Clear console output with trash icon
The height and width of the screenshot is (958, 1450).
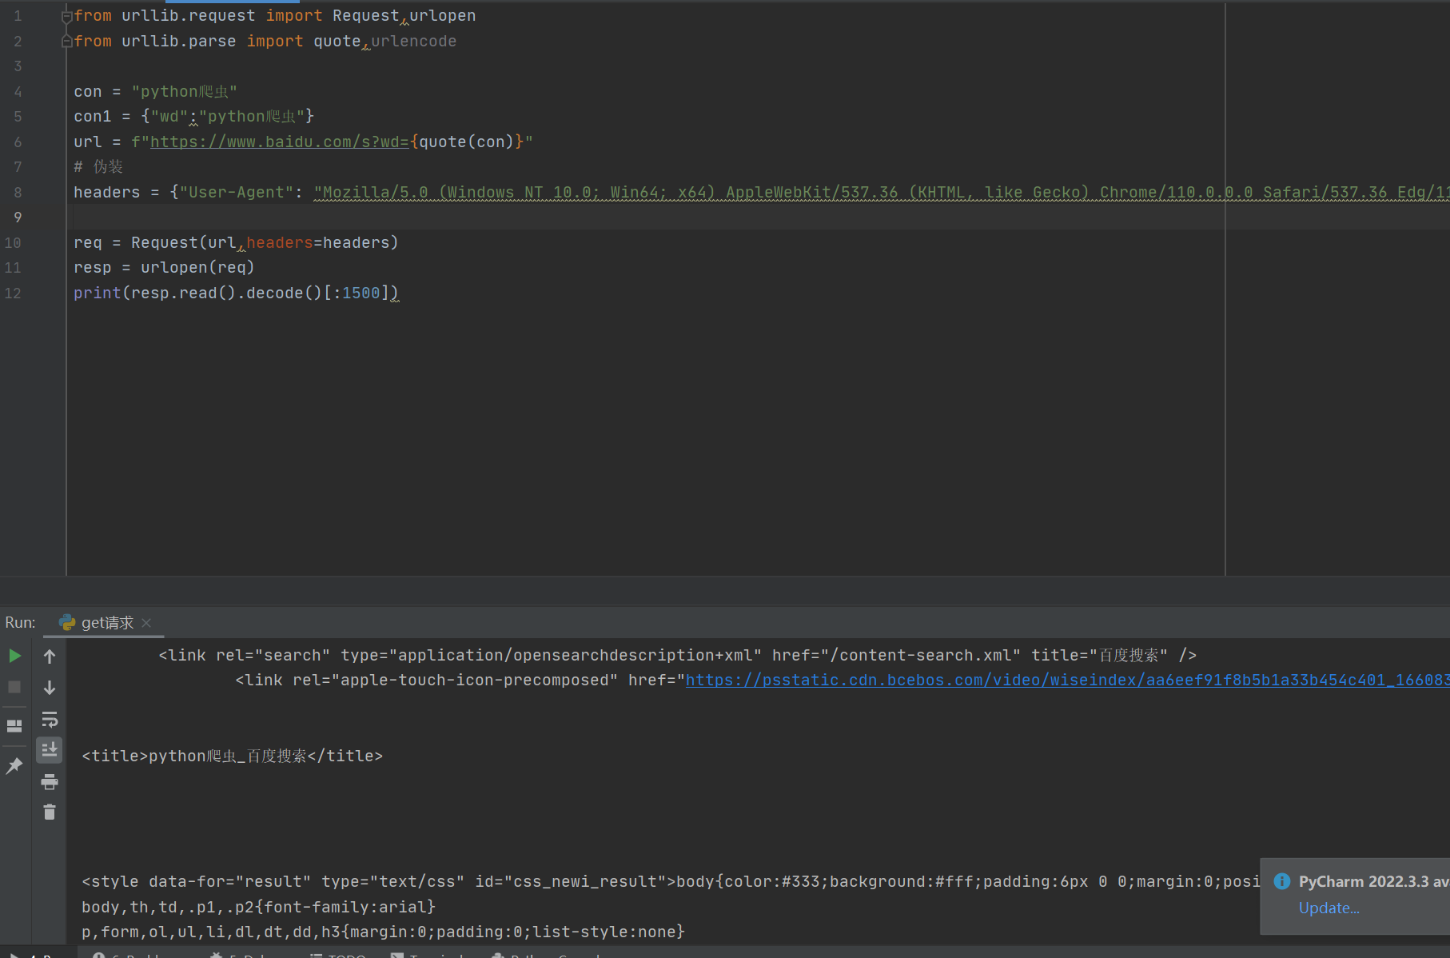(x=50, y=812)
